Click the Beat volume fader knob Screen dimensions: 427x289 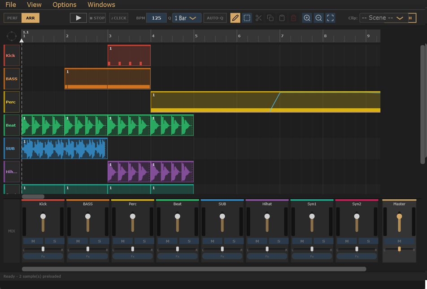[x=178, y=216]
